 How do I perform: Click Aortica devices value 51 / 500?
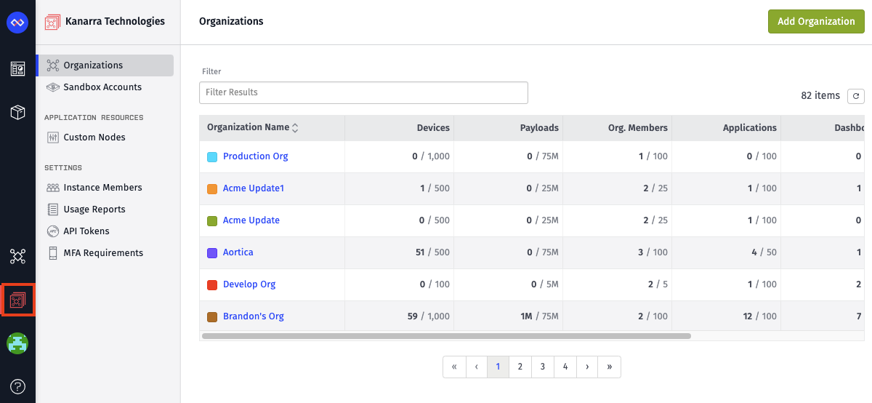click(x=432, y=252)
